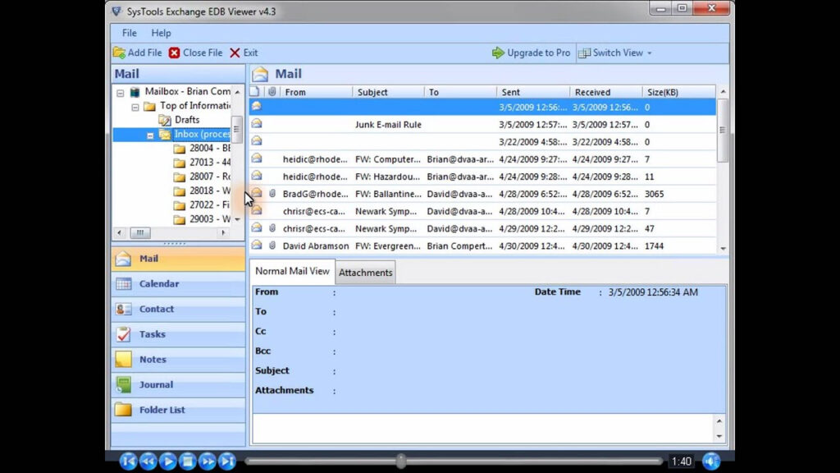
Task: Select the FW: Computer... email from heidic
Action: [x=482, y=159]
